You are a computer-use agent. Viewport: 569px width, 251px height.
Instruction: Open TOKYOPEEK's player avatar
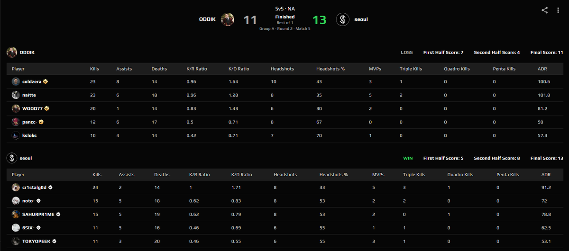(16, 241)
